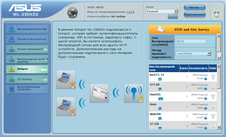Click Имя беспроводной сети column header
This screenshot has height=137, width=226.
[164, 68]
